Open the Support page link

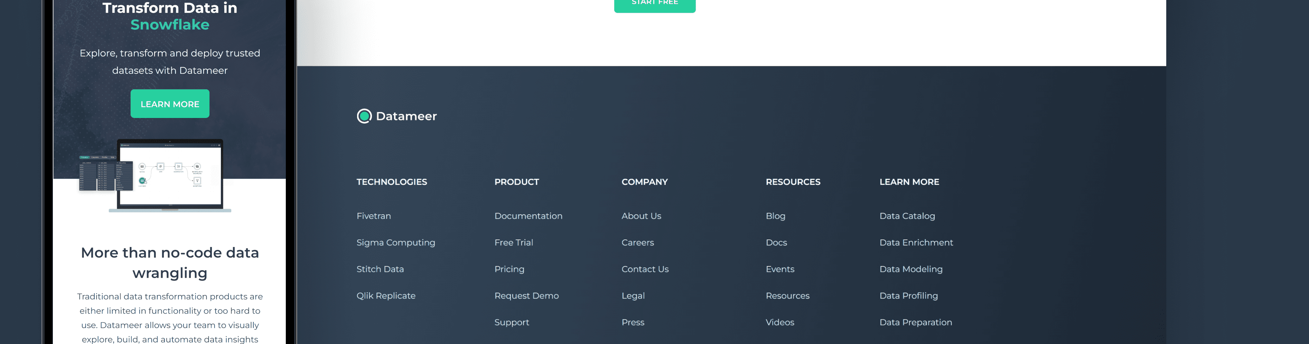512,322
